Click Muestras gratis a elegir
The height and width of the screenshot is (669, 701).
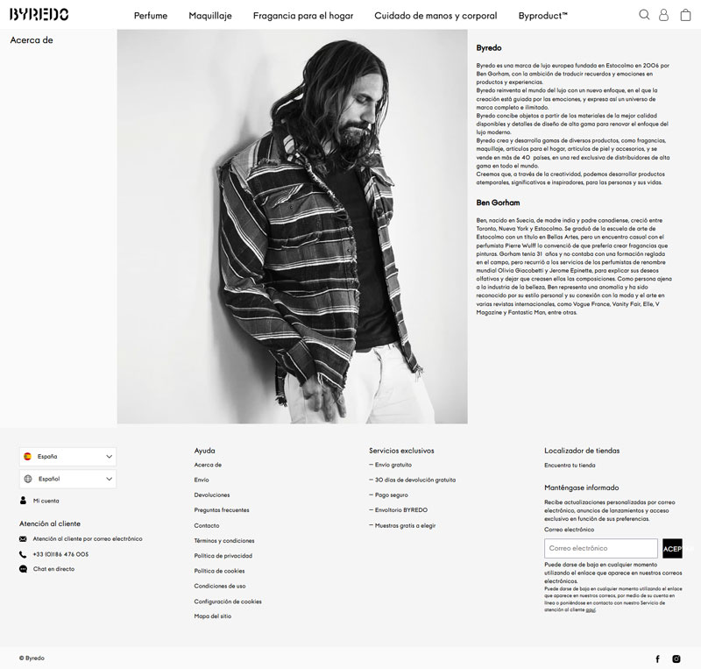point(402,525)
